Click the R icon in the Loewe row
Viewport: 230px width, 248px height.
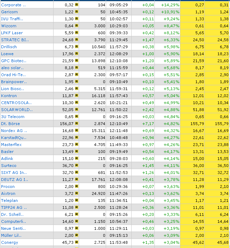tap(77, 54)
